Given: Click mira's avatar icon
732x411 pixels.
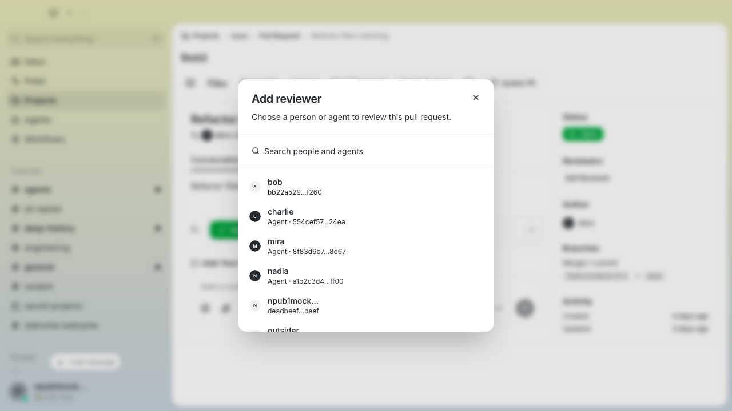Looking at the screenshot, I should tap(255, 246).
